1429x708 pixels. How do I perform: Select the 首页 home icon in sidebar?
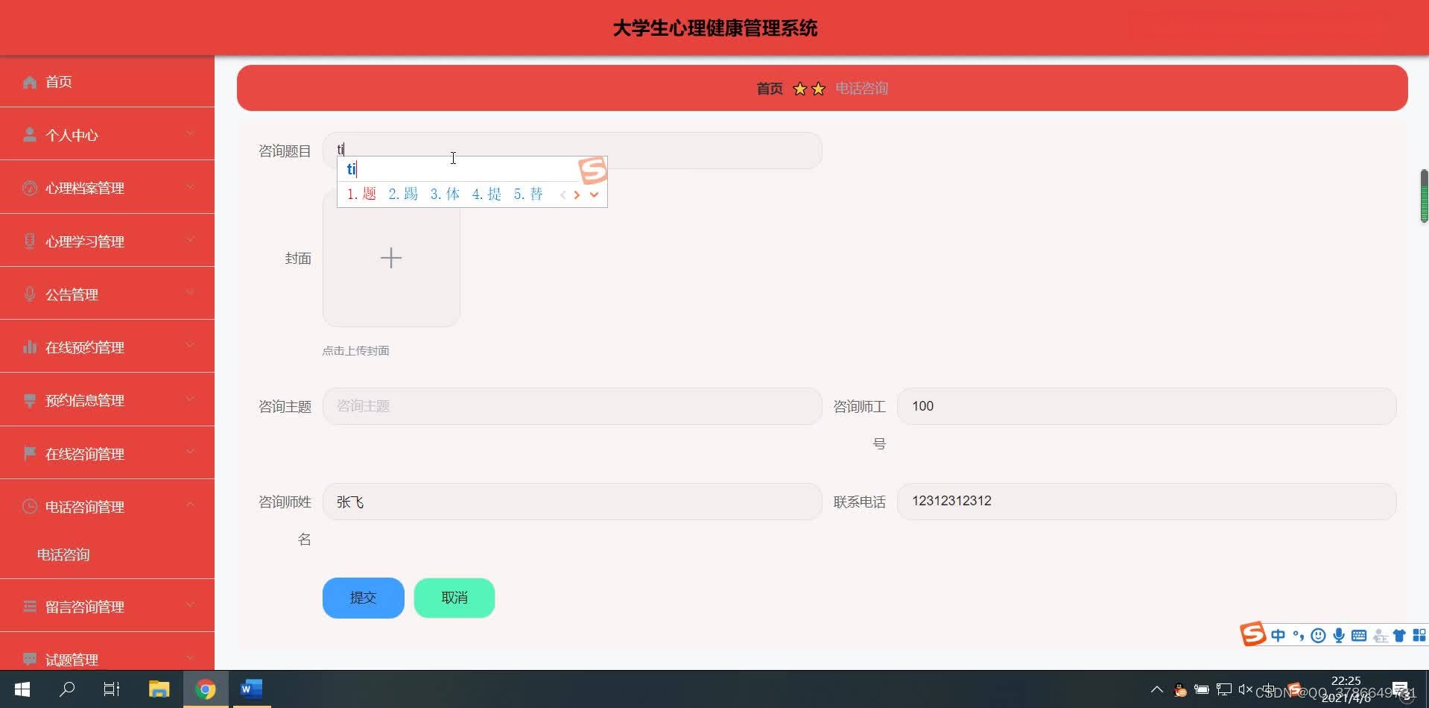tap(29, 81)
